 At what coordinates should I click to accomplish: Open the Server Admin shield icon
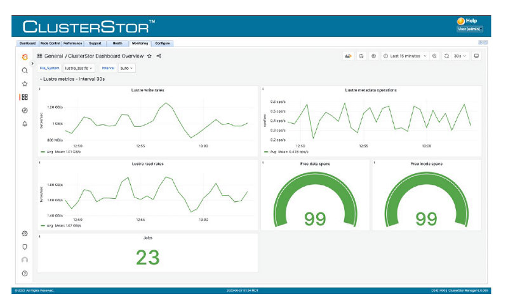[x=25, y=246]
